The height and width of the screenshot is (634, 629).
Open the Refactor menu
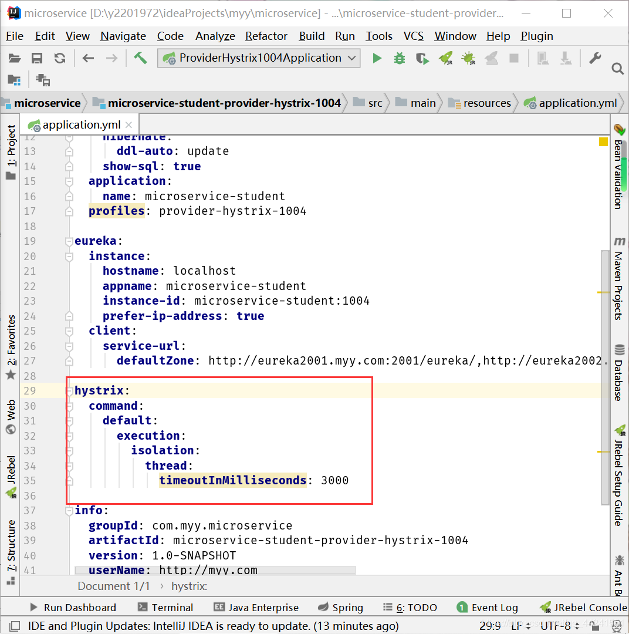point(266,36)
